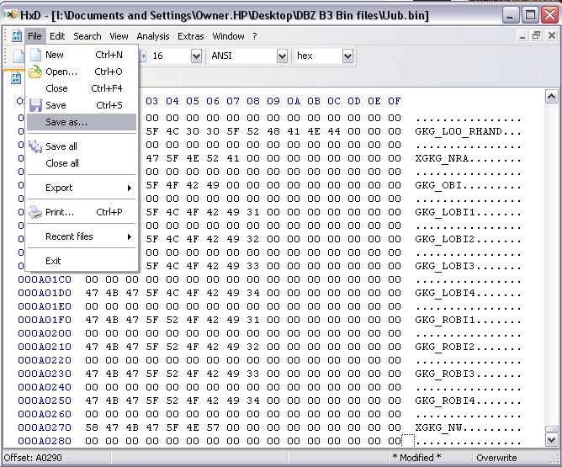
Task: Open the Window menu
Action: tap(228, 36)
